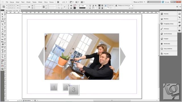The height and width of the screenshot is (102, 182).
Task: Select the Selection tool (black arrow)
Action: [x=2, y=14]
